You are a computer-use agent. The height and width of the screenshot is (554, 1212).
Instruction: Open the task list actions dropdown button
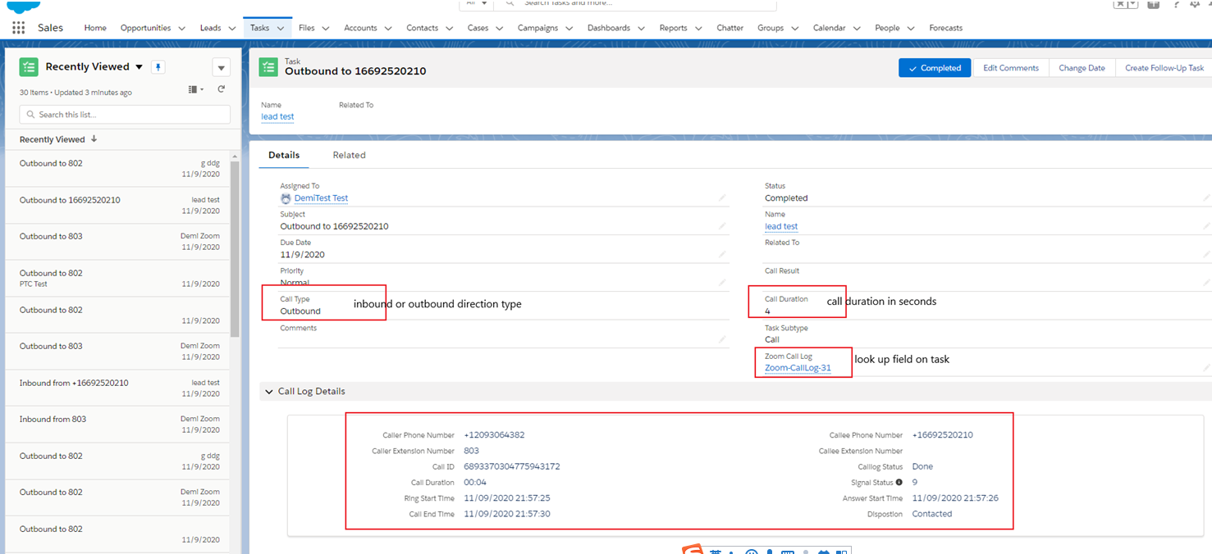click(221, 67)
